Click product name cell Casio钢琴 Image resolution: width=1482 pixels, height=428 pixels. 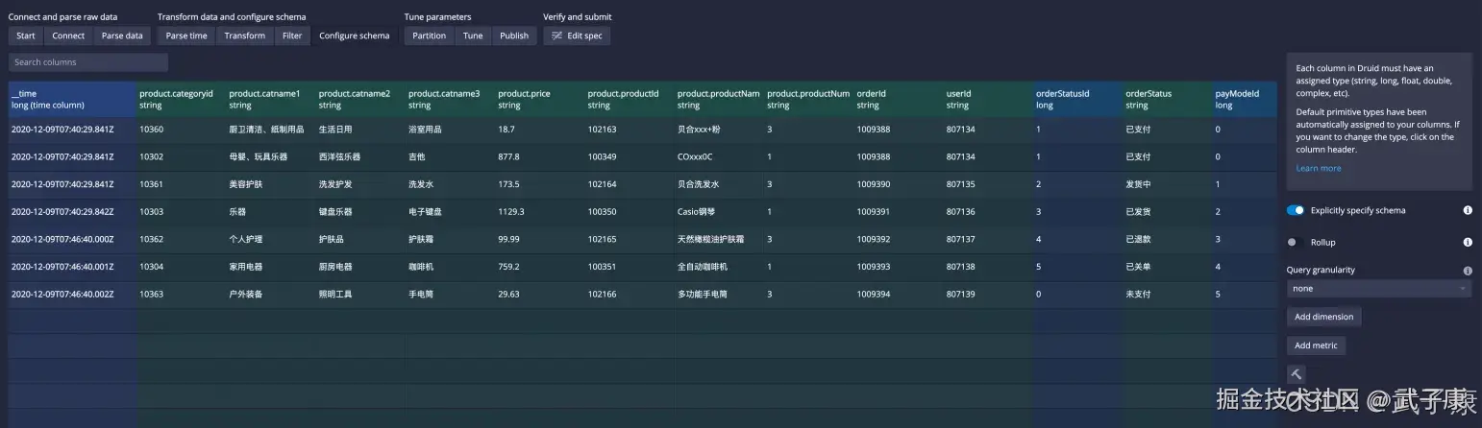[x=718, y=211]
